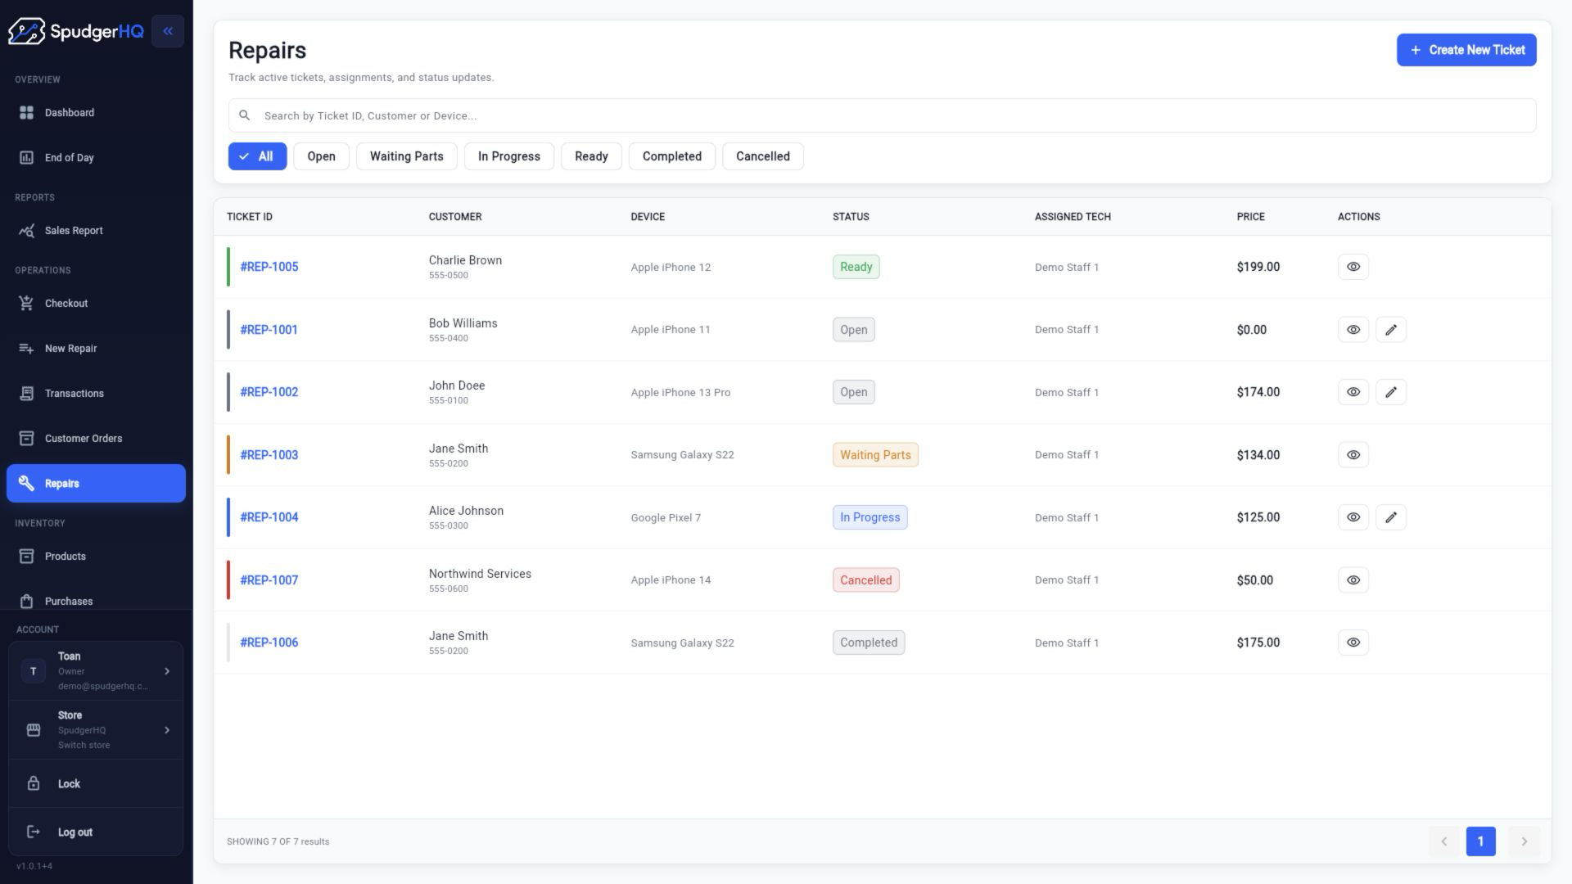
Task: Open ticket #REP-1005 link
Action: pyautogui.click(x=269, y=267)
